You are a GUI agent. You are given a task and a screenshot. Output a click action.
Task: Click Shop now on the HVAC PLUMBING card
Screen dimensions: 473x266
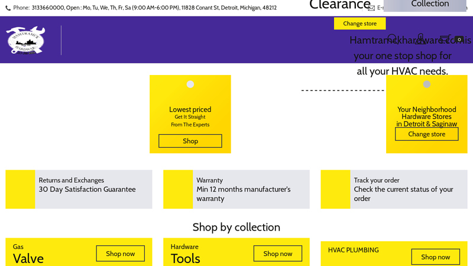coord(436,257)
